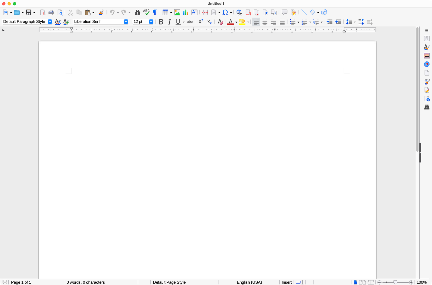
Task: Open the paragraph style dropdown
Action: point(50,21)
